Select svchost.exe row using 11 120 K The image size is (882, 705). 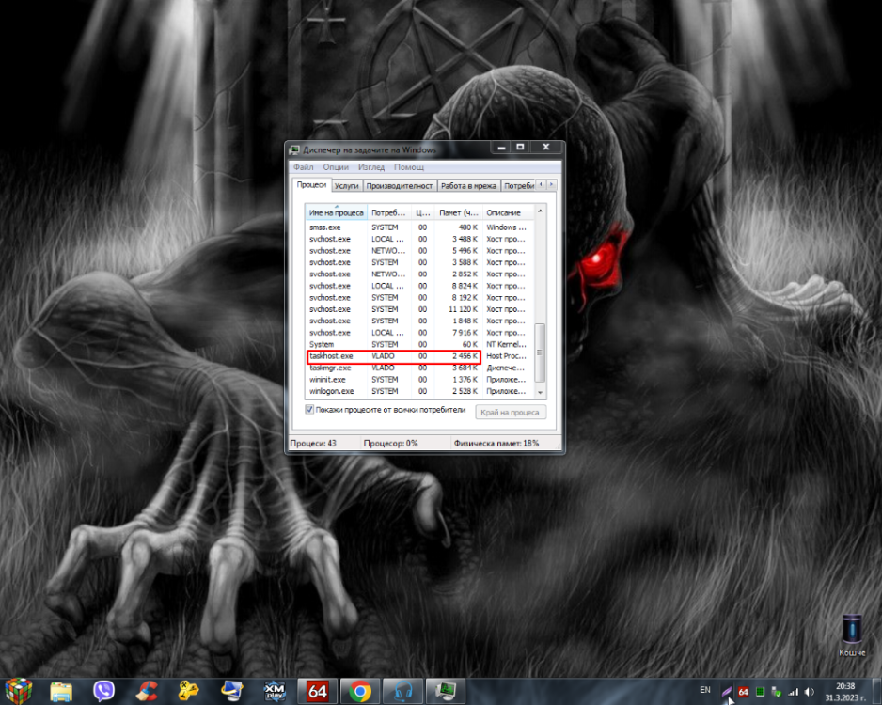pyautogui.click(x=419, y=309)
